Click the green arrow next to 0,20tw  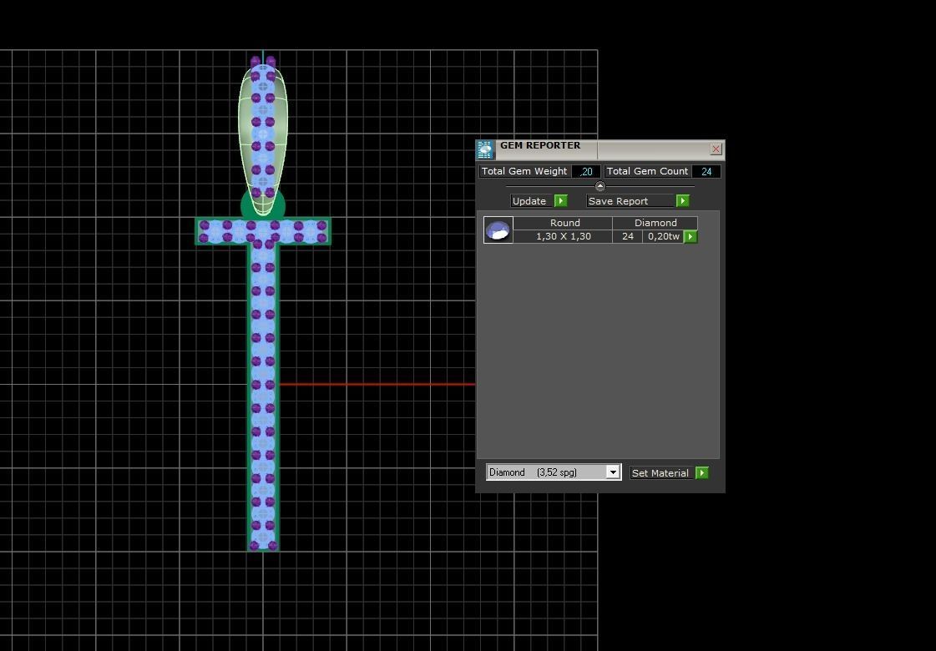click(x=690, y=237)
